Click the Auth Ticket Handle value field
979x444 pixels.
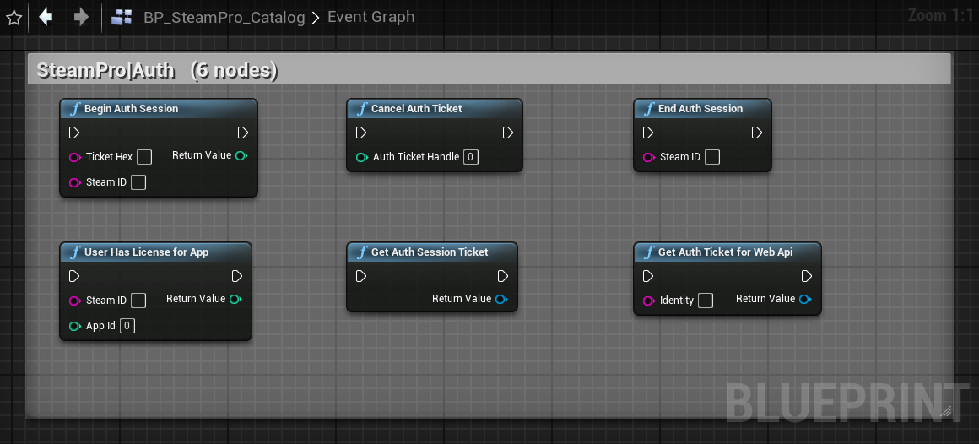tap(471, 157)
